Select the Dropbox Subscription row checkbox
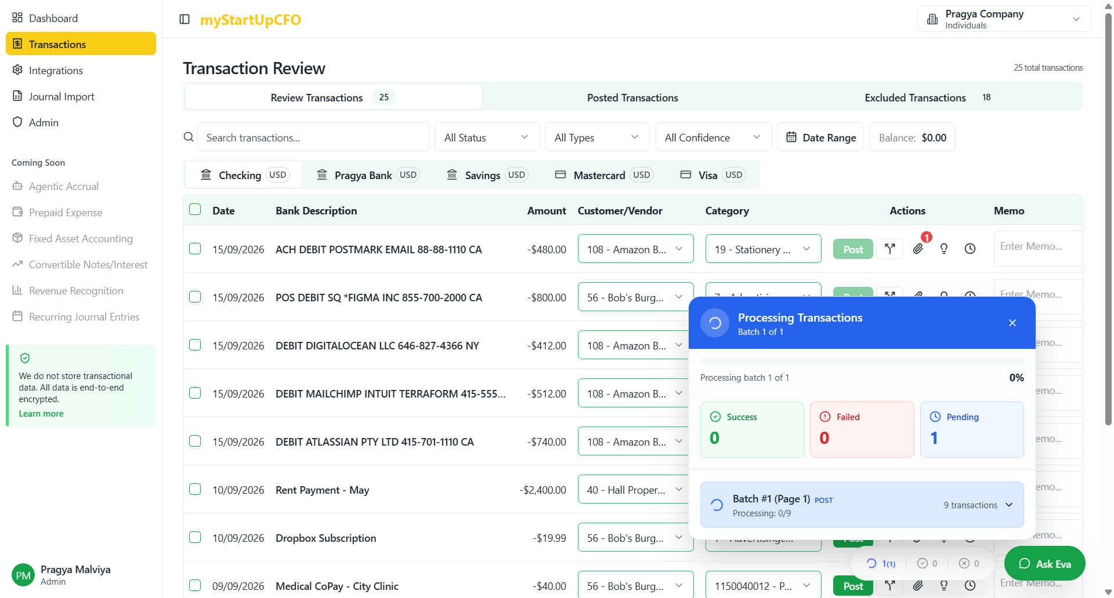This screenshot has width=1114, height=598. pos(195,538)
